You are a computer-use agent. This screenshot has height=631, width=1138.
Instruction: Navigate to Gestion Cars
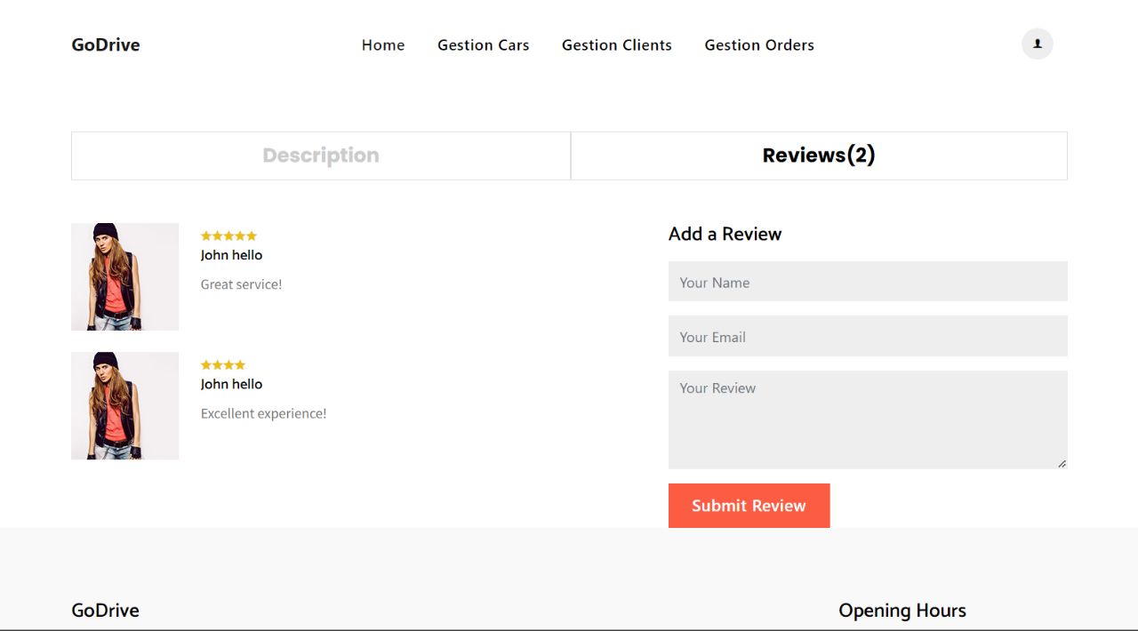(x=483, y=44)
